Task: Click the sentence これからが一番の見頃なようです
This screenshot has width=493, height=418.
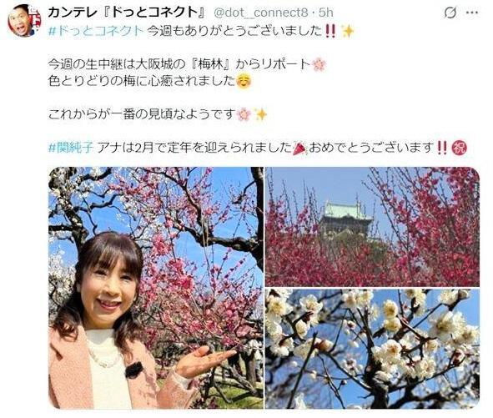Action: point(142,114)
